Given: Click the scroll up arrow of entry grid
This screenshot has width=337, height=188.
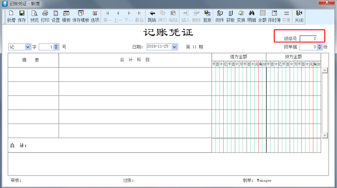Looking at the screenshot, I should tap(324, 70).
